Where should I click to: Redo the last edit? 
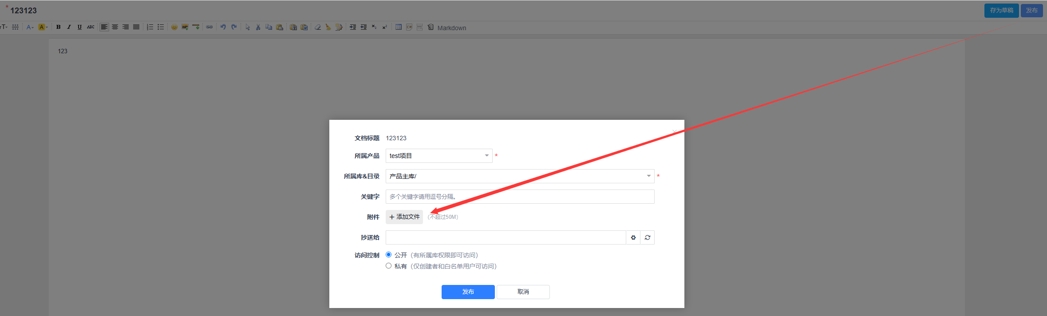click(x=234, y=27)
